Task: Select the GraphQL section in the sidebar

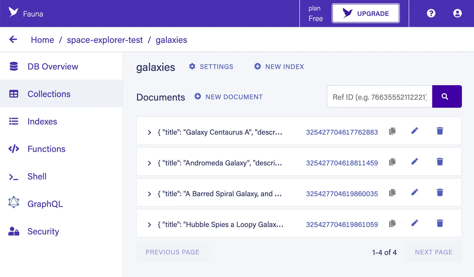Action: (45, 204)
